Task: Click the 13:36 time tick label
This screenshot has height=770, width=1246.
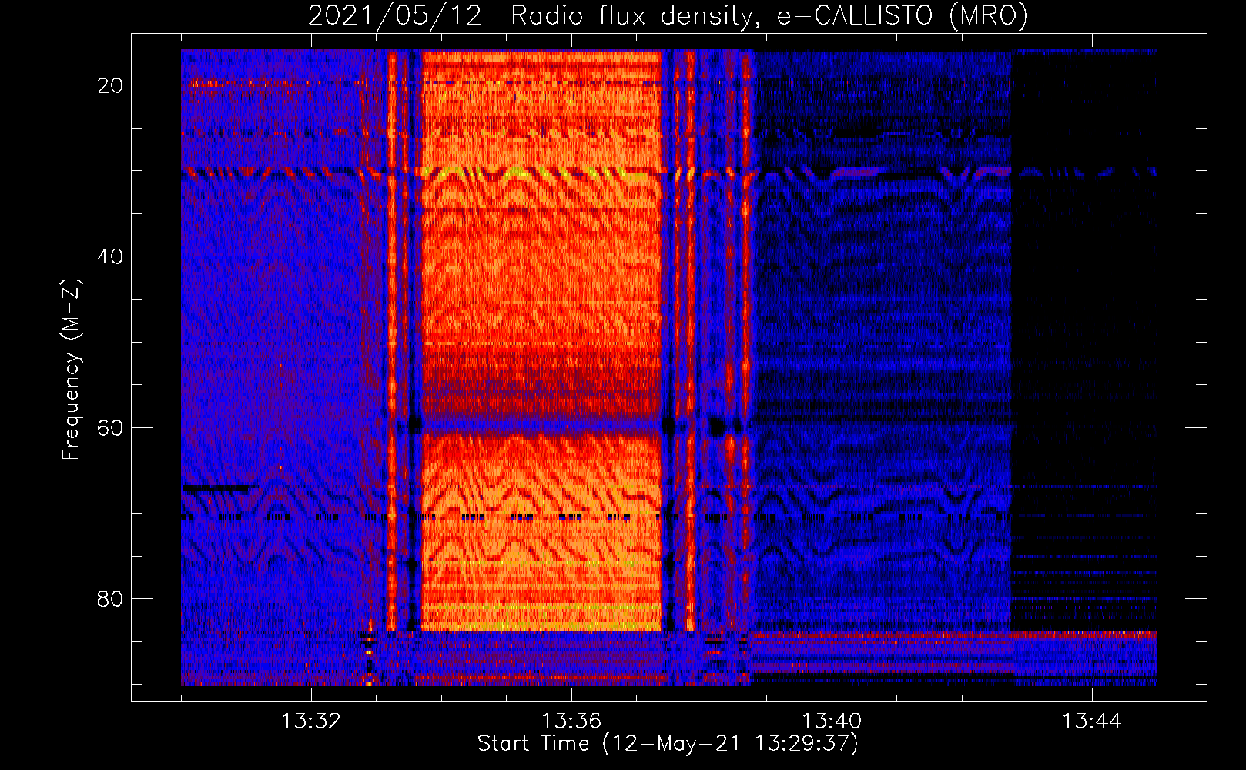Action: click(x=571, y=721)
